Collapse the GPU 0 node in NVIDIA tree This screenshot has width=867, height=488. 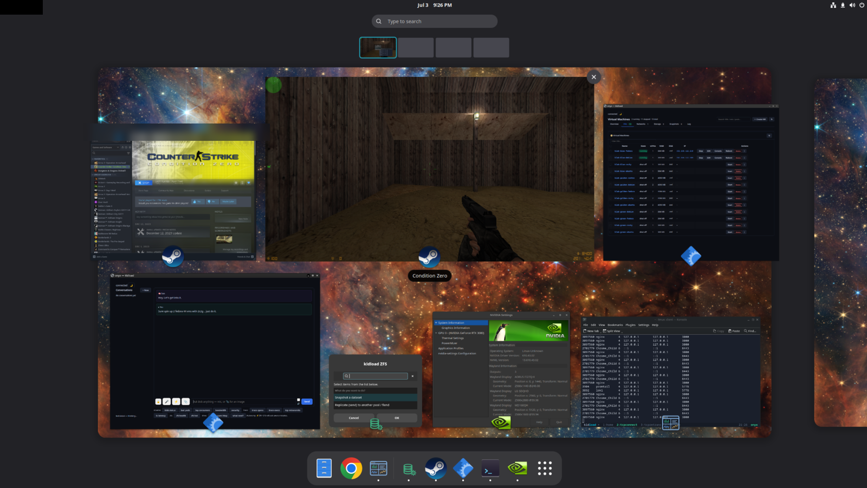(x=436, y=333)
